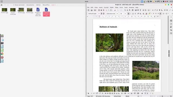Open the Insert menu
This screenshot has height=97, width=173.
click(x=101, y=8)
